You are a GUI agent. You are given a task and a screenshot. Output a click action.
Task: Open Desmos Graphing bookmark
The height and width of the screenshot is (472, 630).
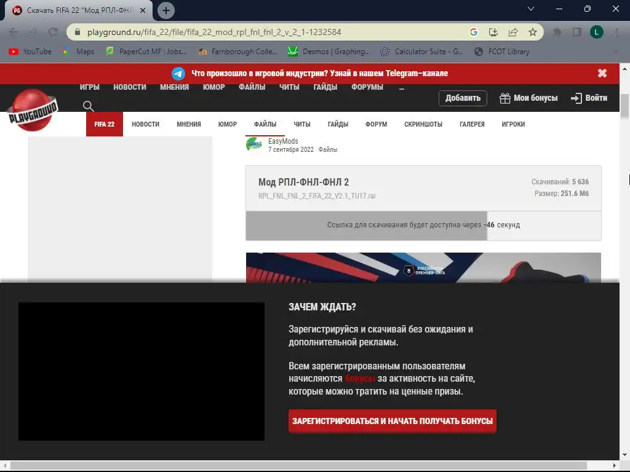coord(329,52)
